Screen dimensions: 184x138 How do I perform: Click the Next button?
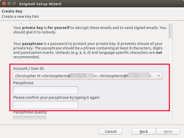tap(168, 131)
